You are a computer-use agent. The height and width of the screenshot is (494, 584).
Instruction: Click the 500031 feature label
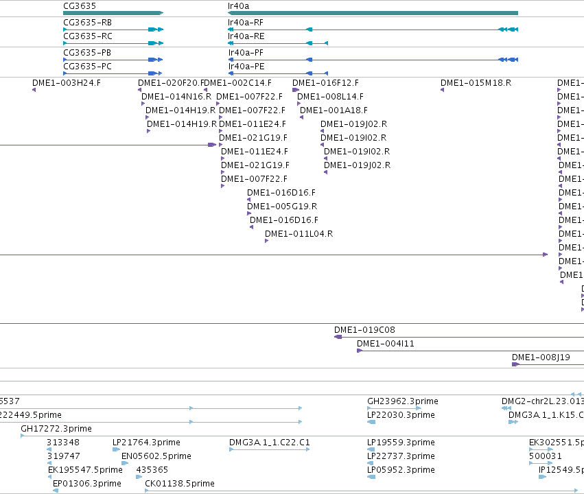(546, 456)
